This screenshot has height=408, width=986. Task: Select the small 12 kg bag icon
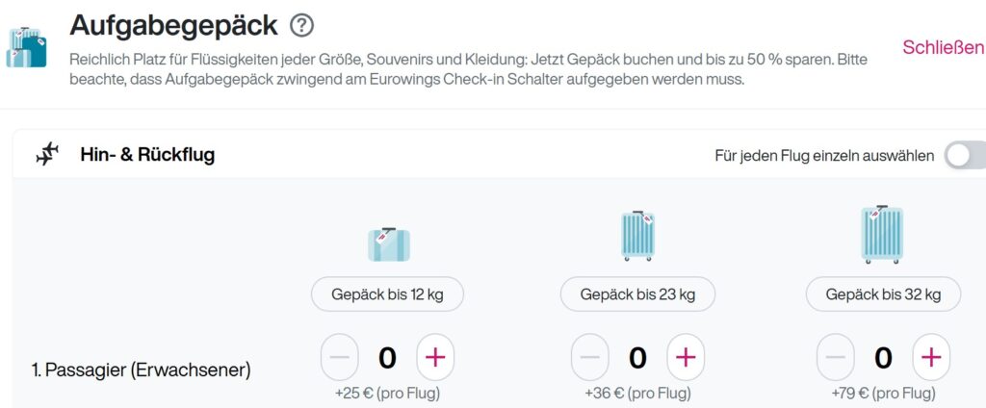click(x=389, y=243)
